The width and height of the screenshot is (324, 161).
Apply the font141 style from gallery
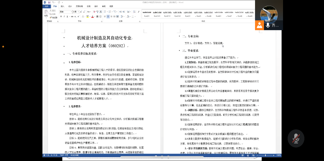(157, 14)
